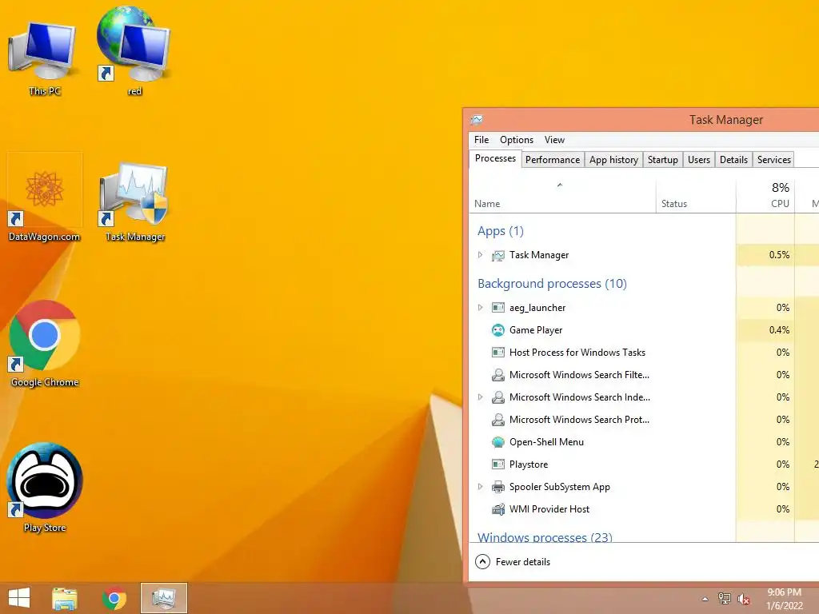Click the 0.5% CPU value for Task Manager
This screenshot has height=614, width=819.
point(779,255)
